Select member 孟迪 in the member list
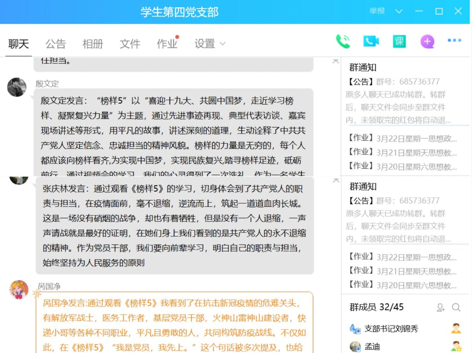The height and width of the screenshot is (353, 472). pyautogui.click(x=372, y=347)
